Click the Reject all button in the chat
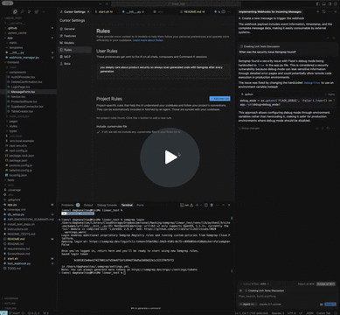This screenshot has height=315, width=340. (x=306, y=283)
